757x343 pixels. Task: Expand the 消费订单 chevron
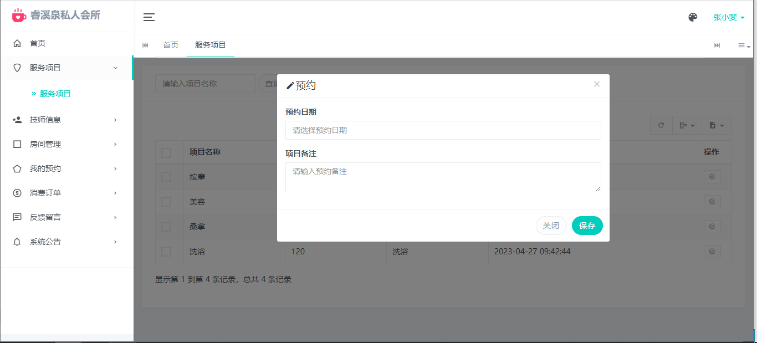115,193
